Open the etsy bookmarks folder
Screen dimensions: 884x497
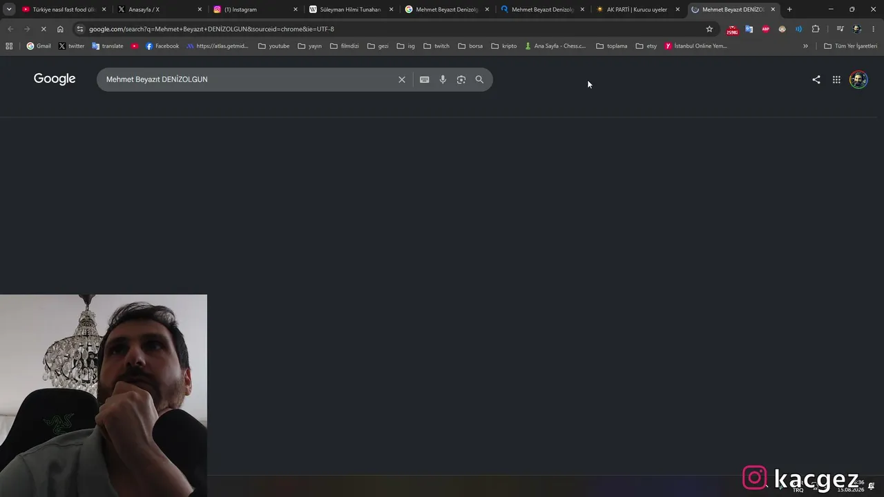[646, 46]
